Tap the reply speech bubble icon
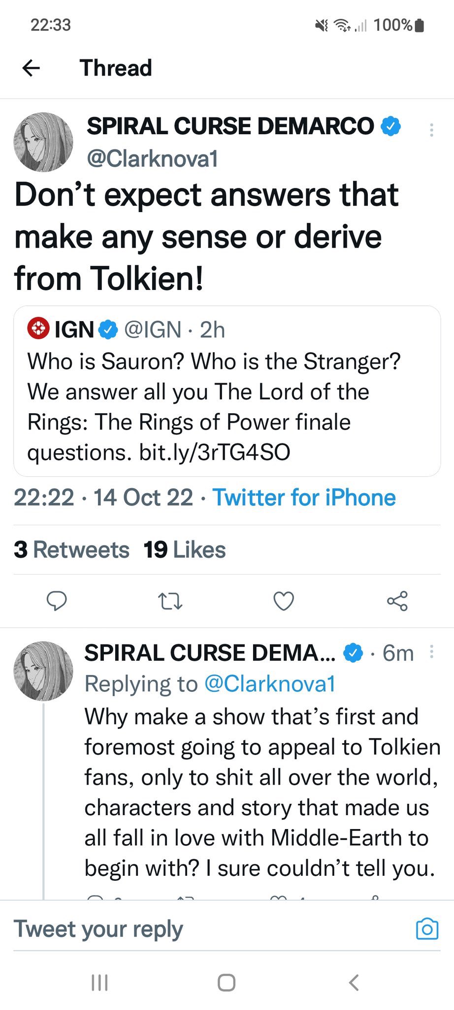 click(57, 601)
